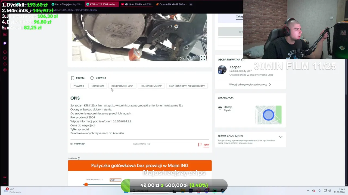Open a new browser tab
348x195 pixels.
191,4
